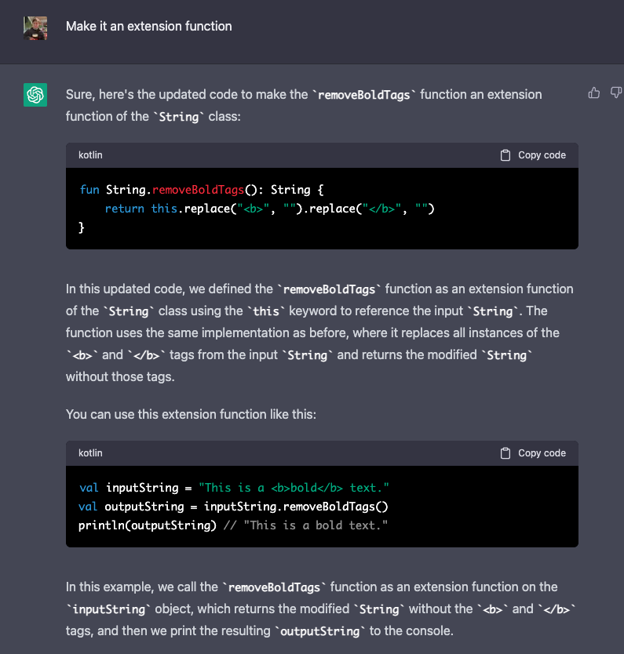Click the thumbs down feedback icon
Screen dimensions: 624x654
click(615, 93)
